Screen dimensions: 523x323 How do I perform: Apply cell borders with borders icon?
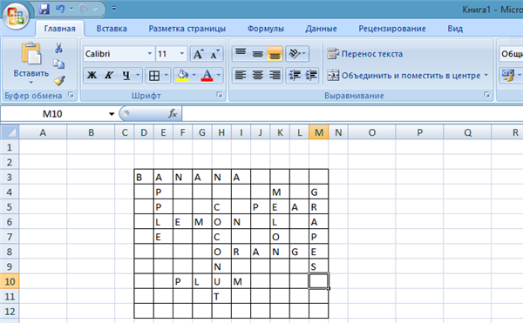(x=154, y=75)
